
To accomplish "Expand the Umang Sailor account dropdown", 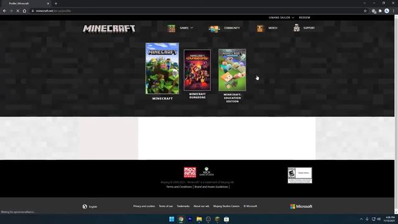I will [281, 17].
